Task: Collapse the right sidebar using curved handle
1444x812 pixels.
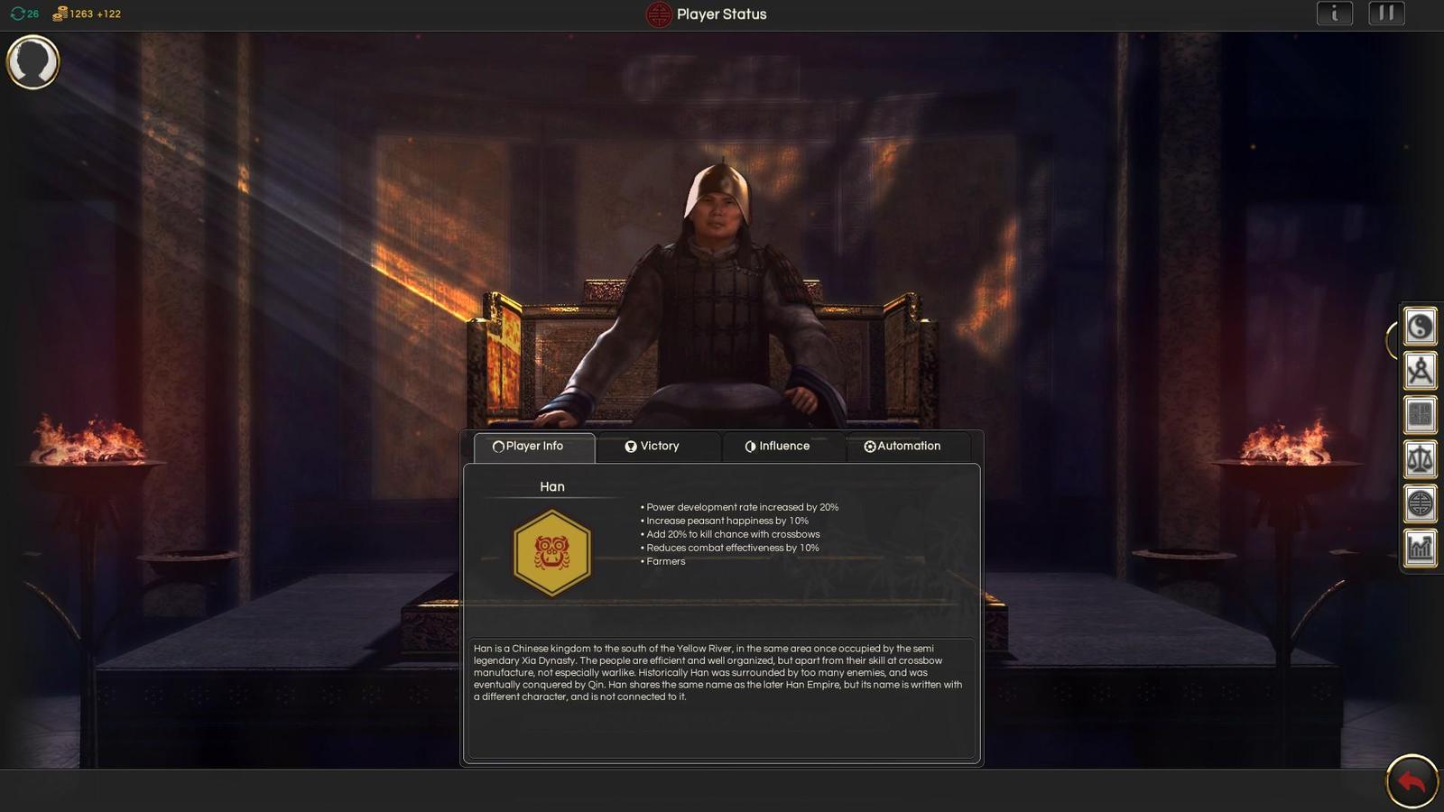Action: click(1392, 338)
